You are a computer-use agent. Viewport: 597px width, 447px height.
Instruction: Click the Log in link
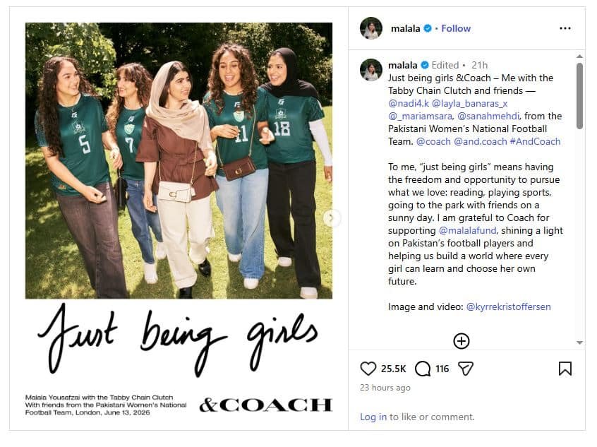[373, 417]
